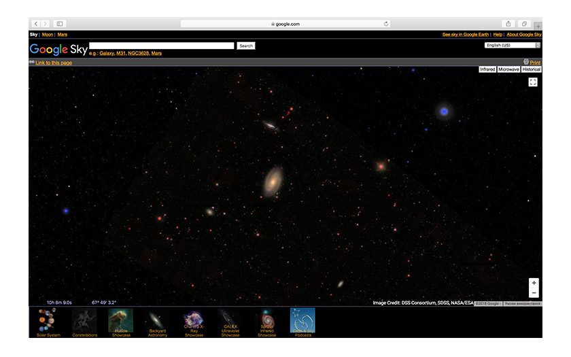Switch to the Moon view
This screenshot has width=571, height=357.
[x=48, y=34]
